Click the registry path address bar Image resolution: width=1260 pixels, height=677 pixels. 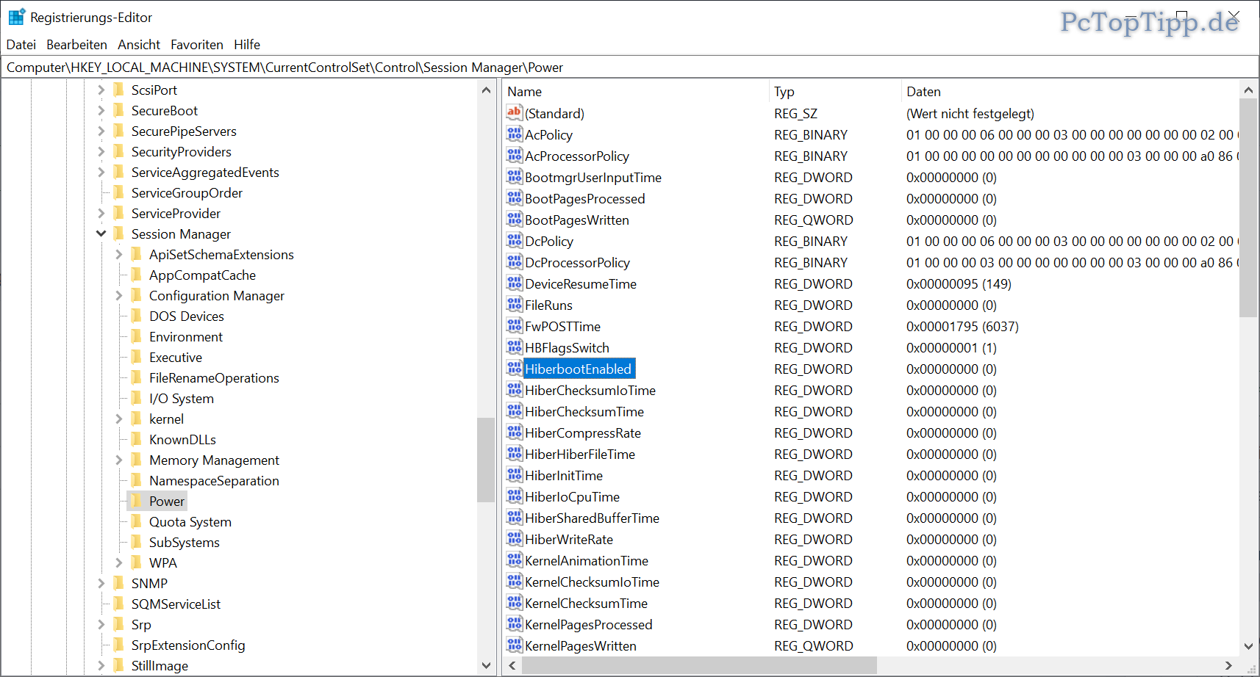629,68
